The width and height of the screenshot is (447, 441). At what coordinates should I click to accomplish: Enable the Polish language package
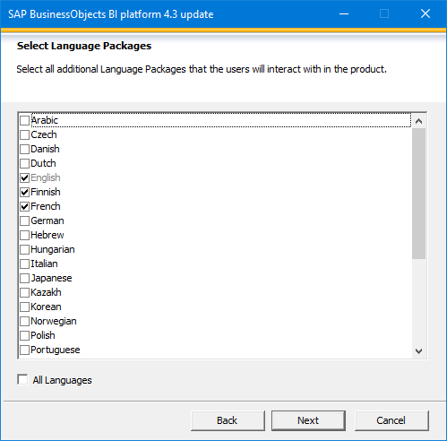tap(24, 335)
